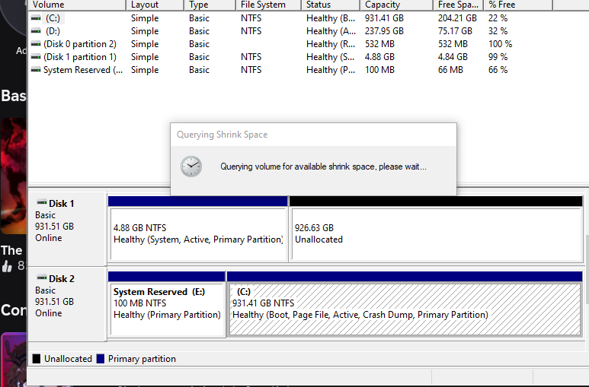Sort by the Layout column header
Viewport: 589px width, 387px height.
click(155, 5)
